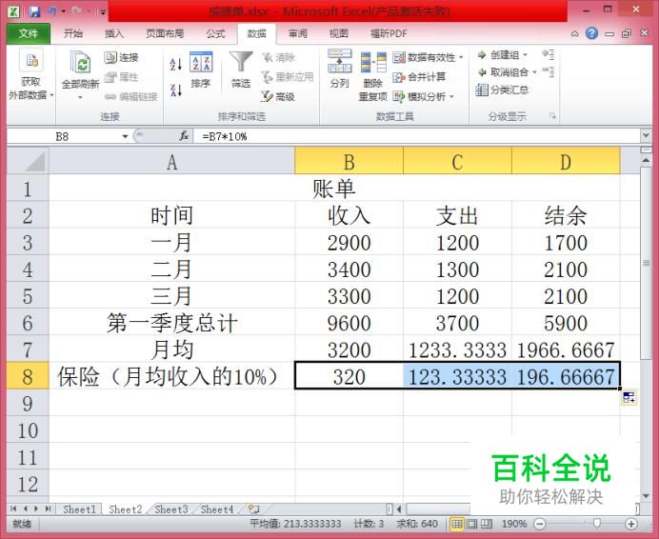
Task: Click the Help question mark icon
Action: pos(591,33)
